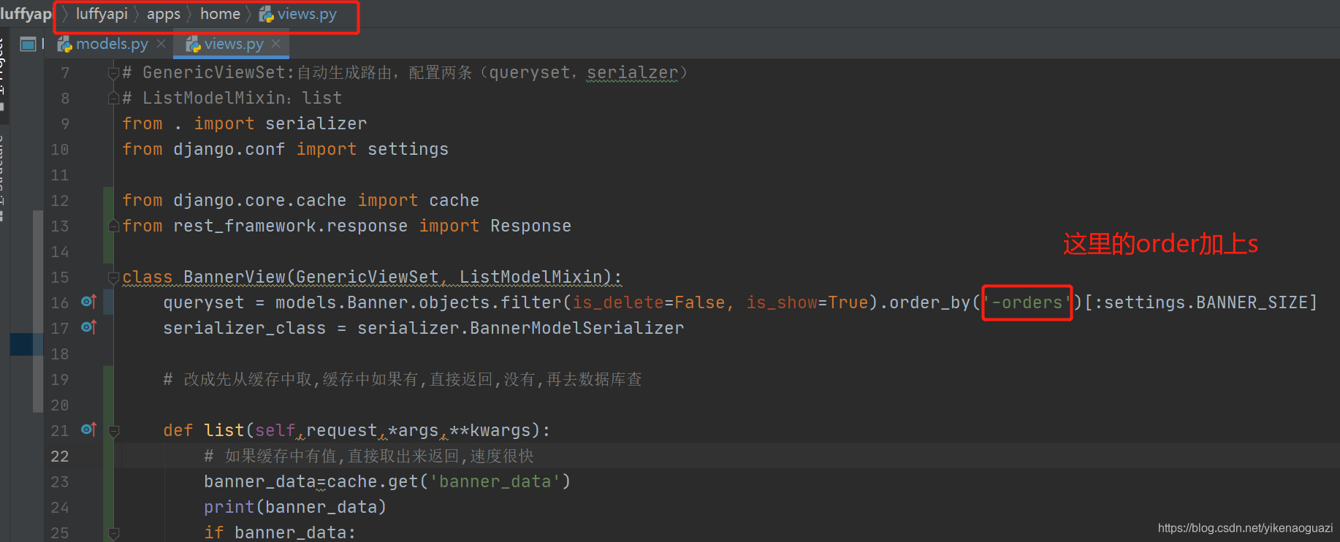Toggle import fold marker on line 13
The width and height of the screenshot is (1340, 542).
click(113, 226)
